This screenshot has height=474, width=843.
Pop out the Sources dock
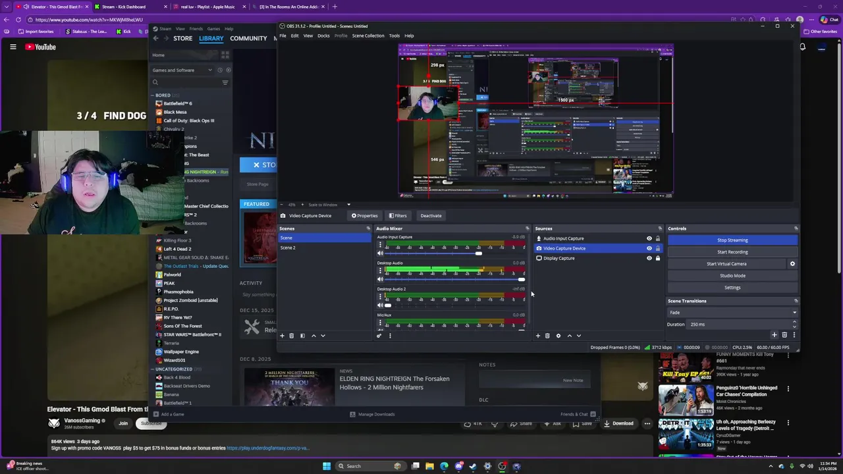[x=659, y=228]
